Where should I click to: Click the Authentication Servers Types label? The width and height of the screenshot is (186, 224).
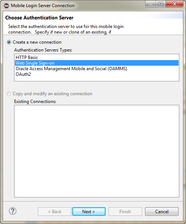coord(43,50)
